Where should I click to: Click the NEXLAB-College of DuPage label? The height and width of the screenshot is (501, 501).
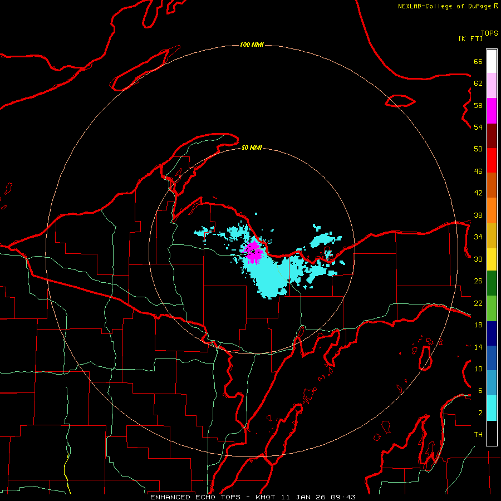(x=445, y=6)
